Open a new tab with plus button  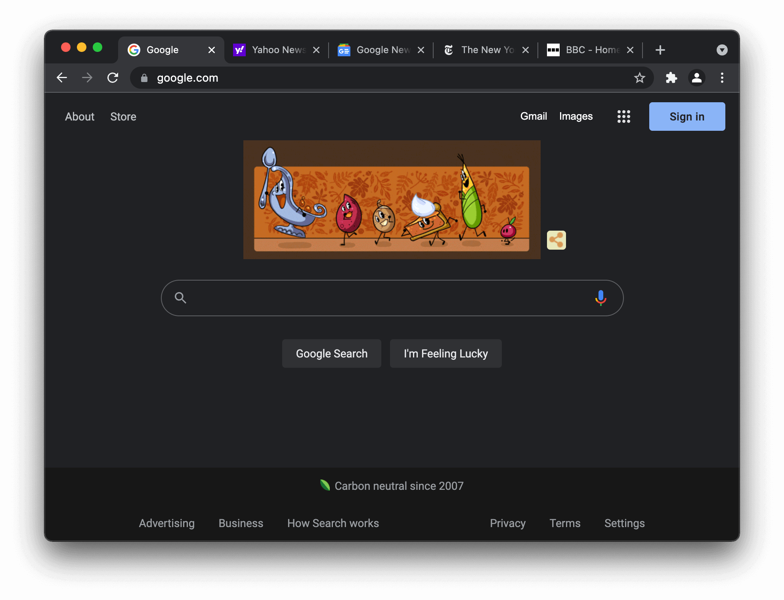click(660, 50)
